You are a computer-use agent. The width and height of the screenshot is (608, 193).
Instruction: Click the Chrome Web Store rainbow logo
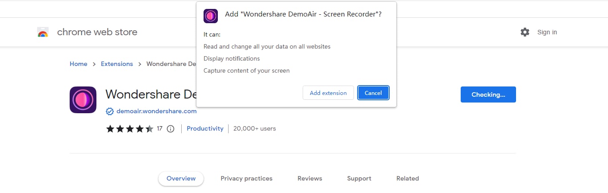(x=43, y=32)
